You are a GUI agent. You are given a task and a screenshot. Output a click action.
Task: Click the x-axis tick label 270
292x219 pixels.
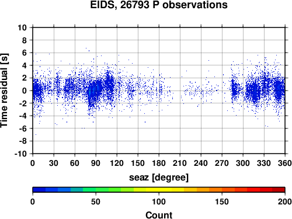click(x=222, y=163)
